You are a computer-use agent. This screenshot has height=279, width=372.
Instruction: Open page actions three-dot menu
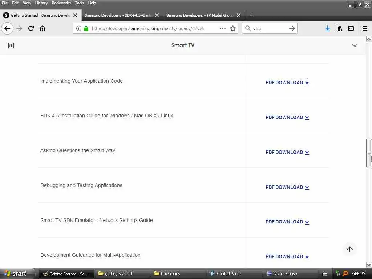(x=223, y=28)
